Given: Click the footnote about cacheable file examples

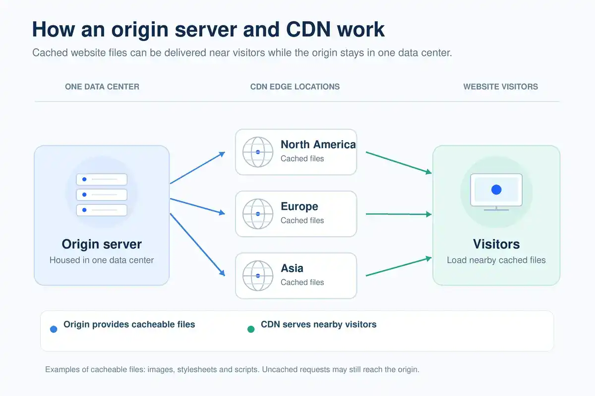Looking at the screenshot, I should click(x=232, y=369).
